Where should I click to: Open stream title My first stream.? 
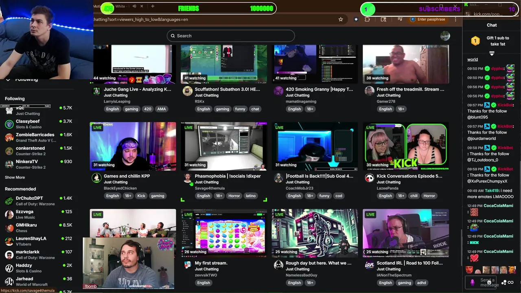(x=211, y=263)
